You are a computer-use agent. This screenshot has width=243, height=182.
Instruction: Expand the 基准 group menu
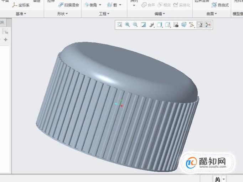[x=21, y=14]
